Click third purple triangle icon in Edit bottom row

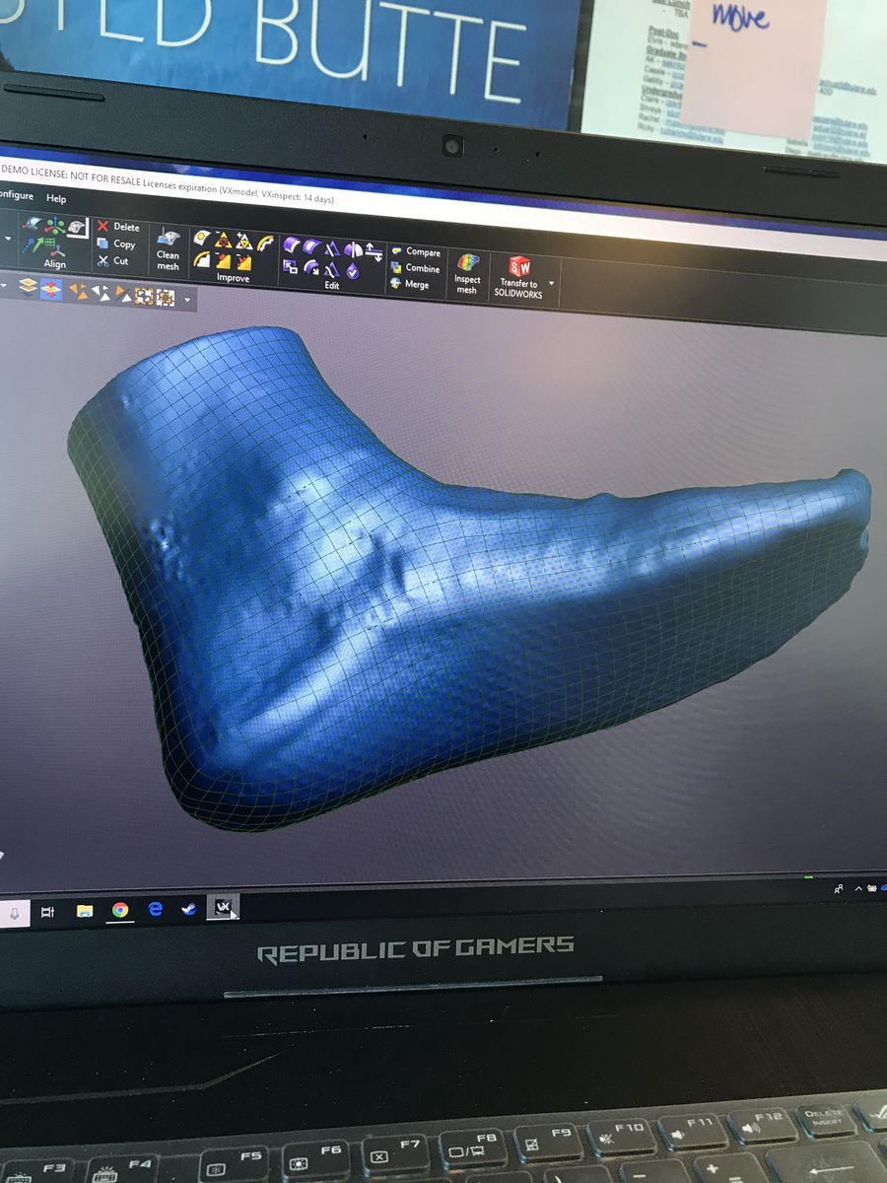tap(332, 269)
